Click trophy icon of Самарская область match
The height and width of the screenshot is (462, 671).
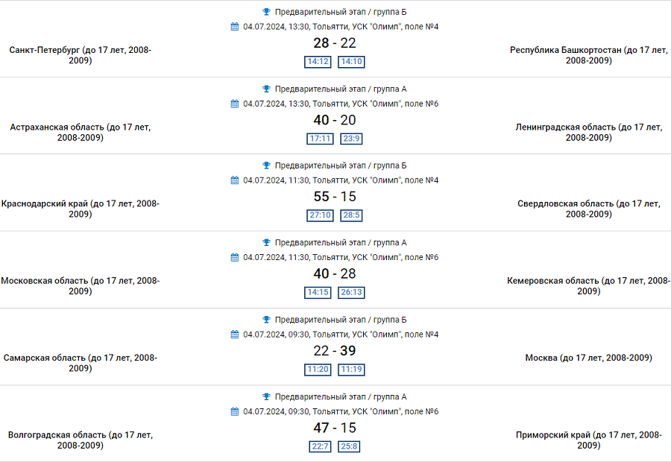point(267,320)
